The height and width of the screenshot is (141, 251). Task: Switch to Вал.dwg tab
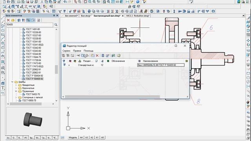tap(86, 16)
